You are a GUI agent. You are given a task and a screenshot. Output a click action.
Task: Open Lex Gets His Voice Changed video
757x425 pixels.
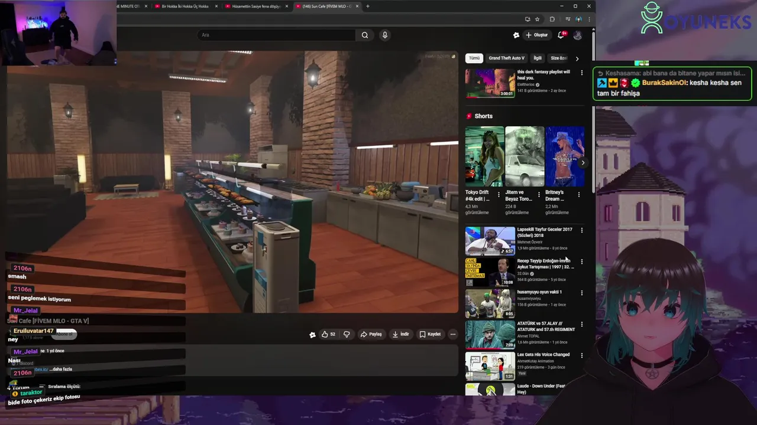click(490, 366)
